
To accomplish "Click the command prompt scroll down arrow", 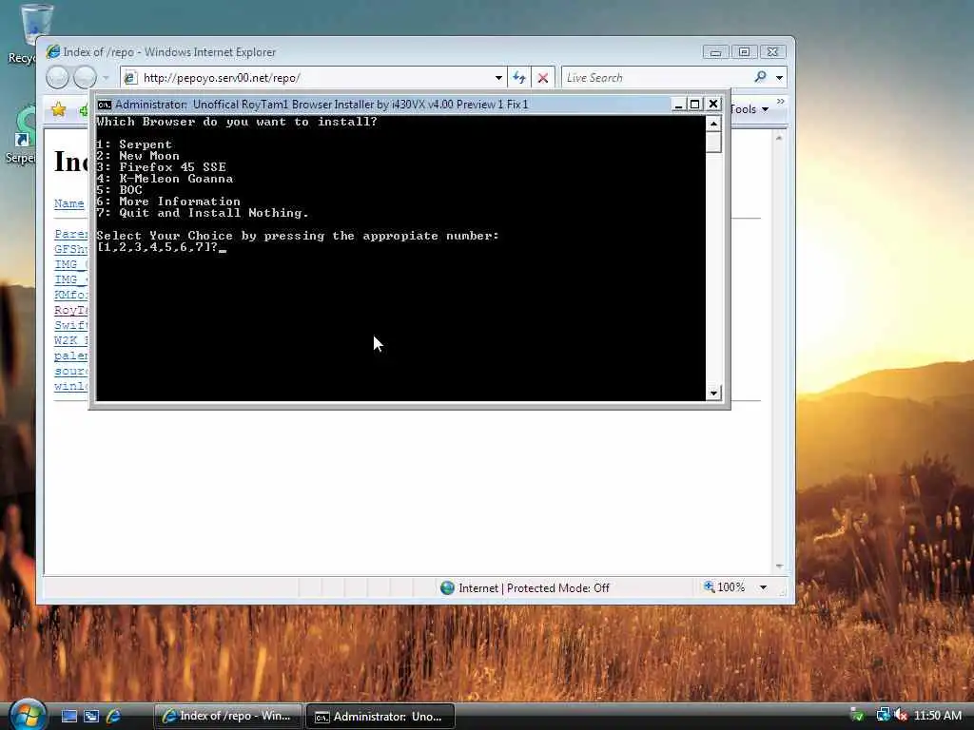I will (713, 393).
